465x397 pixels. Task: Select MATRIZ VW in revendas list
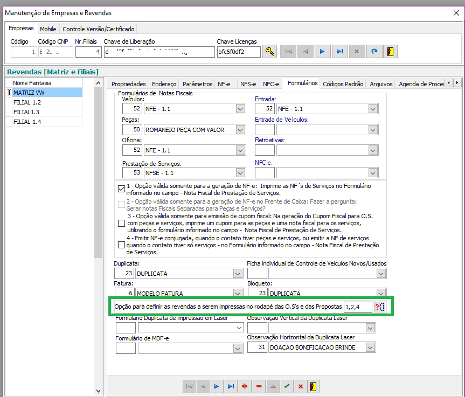pyautogui.click(x=47, y=93)
